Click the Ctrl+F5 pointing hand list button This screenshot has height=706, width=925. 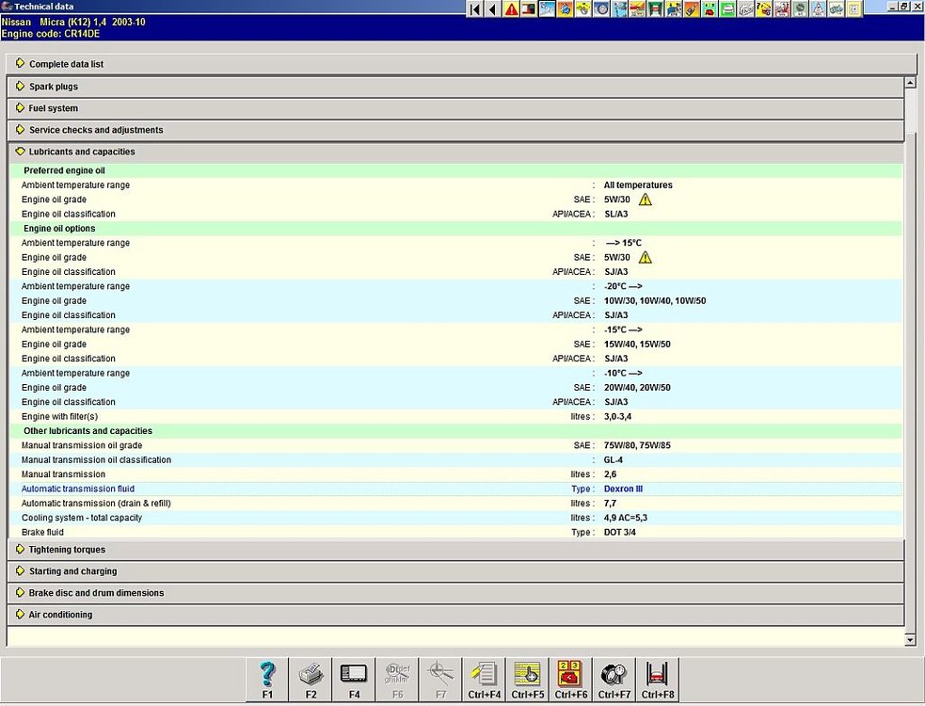pos(527,680)
